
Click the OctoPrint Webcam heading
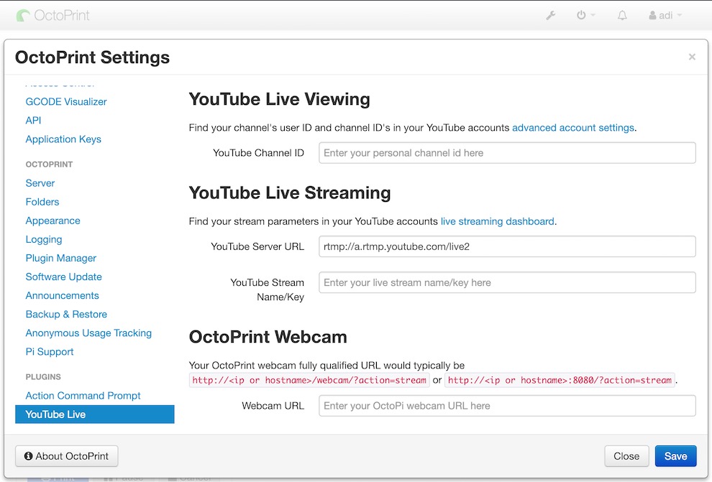pyautogui.click(x=268, y=337)
